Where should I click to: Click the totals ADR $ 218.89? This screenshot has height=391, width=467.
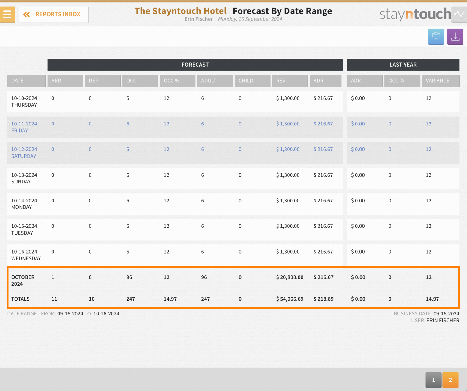(324, 299)
